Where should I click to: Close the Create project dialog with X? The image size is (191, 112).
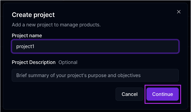179,12
